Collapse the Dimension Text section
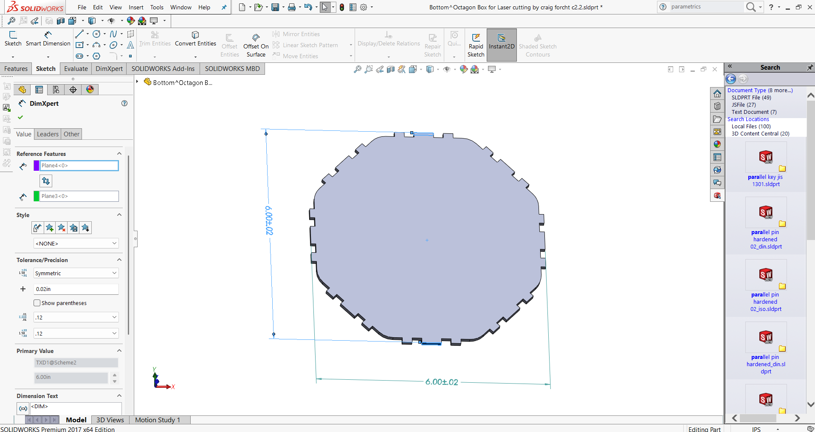The height and width of the screenshot is (432, 815). point(119,396)
